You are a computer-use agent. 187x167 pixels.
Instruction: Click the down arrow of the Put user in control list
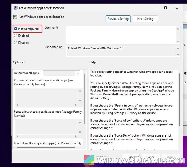[x=80, y=101]
